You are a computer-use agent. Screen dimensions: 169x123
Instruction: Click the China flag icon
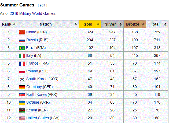[22, 32]
